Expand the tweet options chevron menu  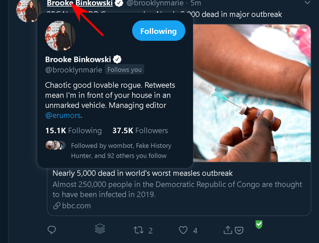(307, 3)
